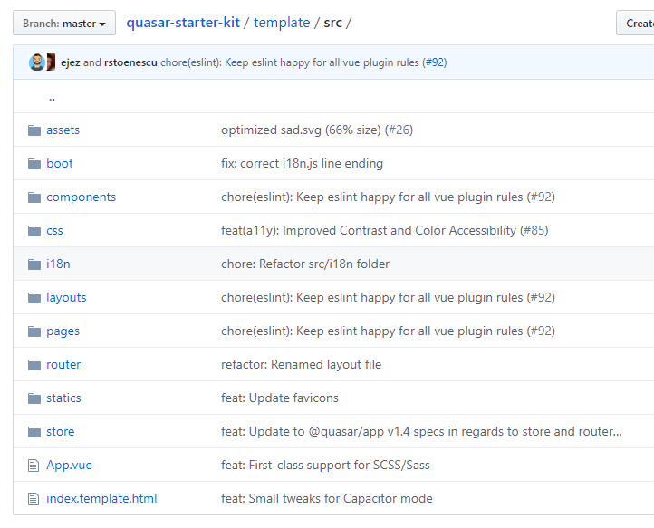654x528 pixels.
Task: Click the assets folder icon
Action: [x=34, y=130]
